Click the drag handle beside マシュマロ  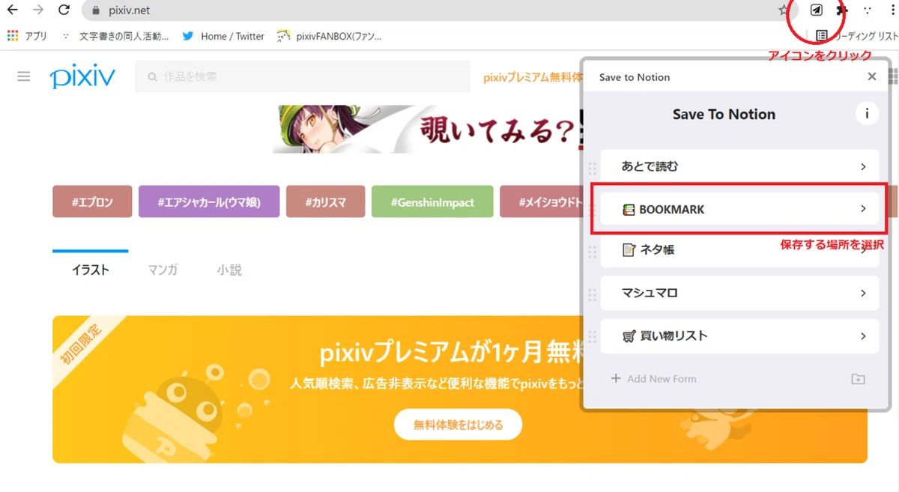(x=592, y=294)
